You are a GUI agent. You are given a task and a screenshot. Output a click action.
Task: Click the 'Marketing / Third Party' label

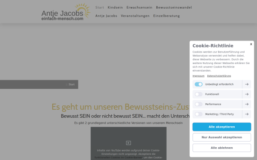(219, 114)
